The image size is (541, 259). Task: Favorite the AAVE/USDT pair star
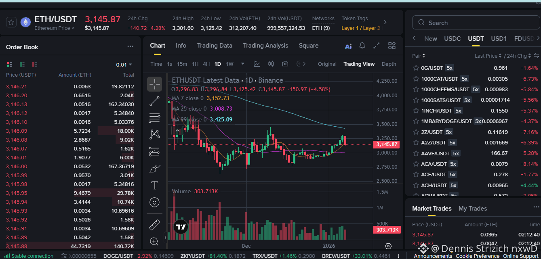(415, 153)
